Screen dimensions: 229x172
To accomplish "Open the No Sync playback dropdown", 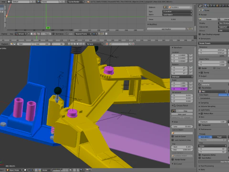I will pyautogui.click(x=95, y=44).
